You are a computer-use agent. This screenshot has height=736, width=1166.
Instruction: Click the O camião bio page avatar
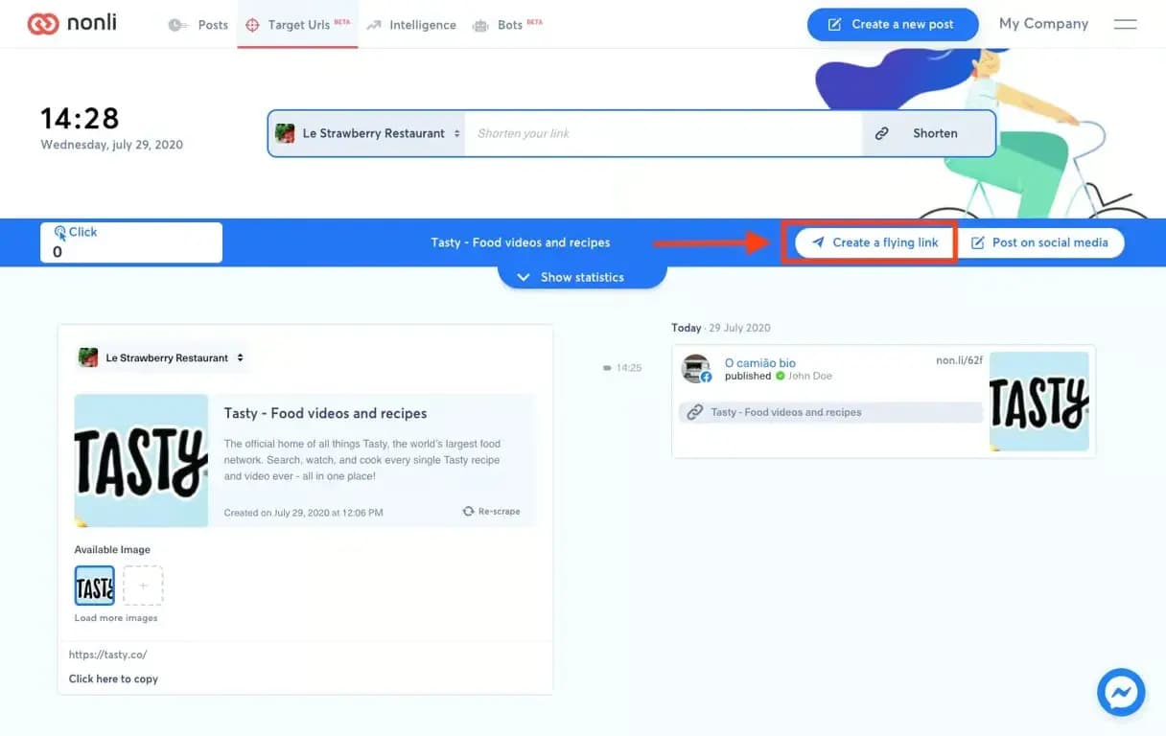[x=696, y=369]
